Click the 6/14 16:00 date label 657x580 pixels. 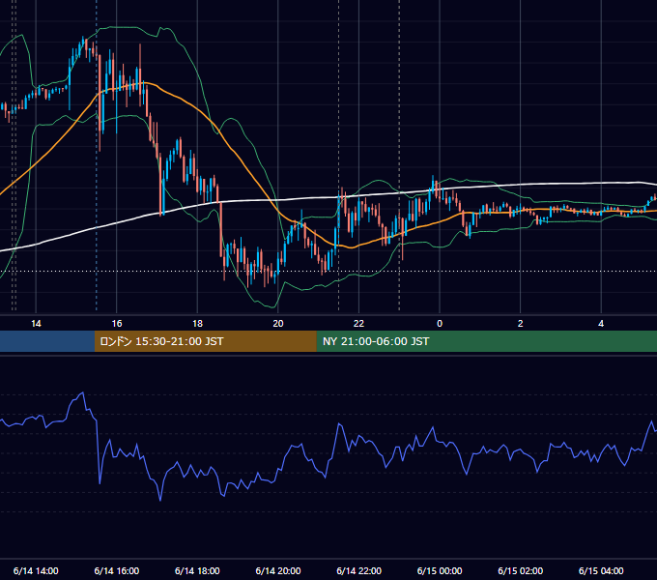(x=117, y=570)
